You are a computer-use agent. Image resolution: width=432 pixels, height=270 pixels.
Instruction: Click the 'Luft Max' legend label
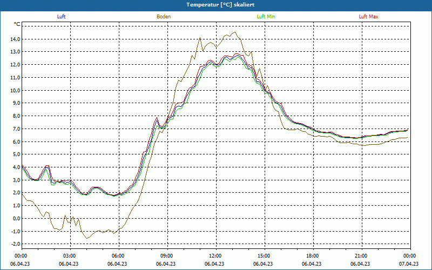(x=368, y=17)
